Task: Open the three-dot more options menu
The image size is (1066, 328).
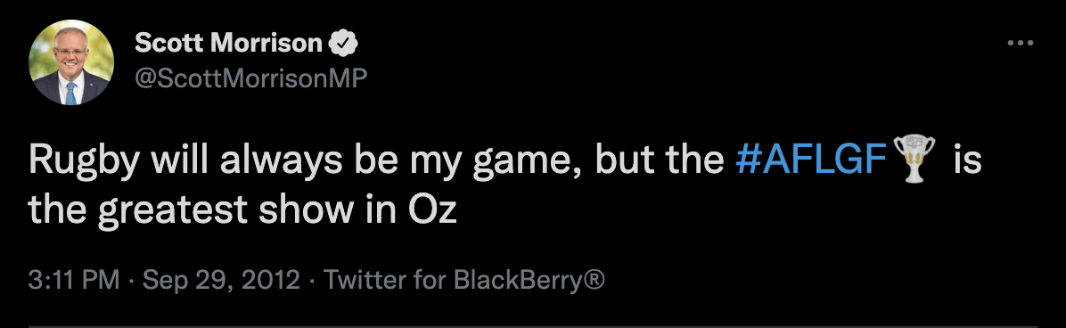Action: (x=1020, y=43)
